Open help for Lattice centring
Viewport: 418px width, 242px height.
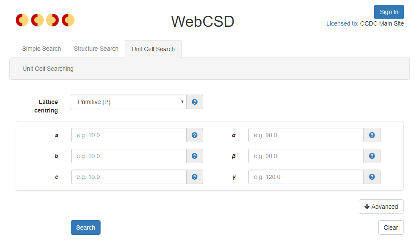tap(195, 102)
